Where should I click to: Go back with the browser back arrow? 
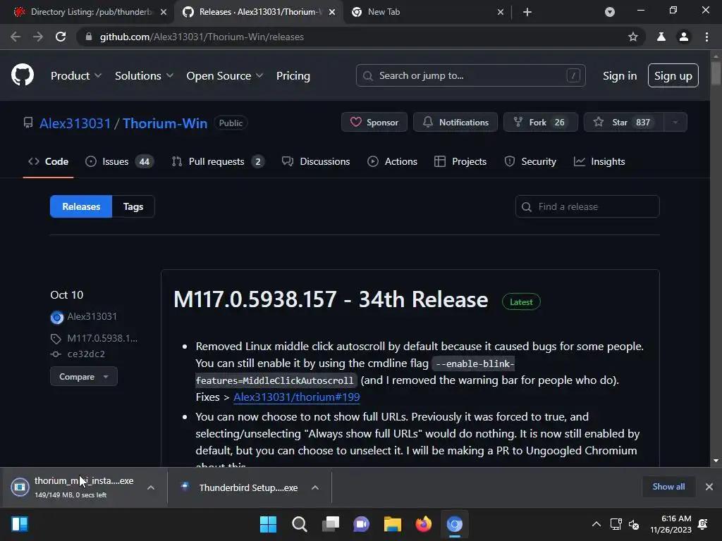pyautogui.click(x=16, y=37)
